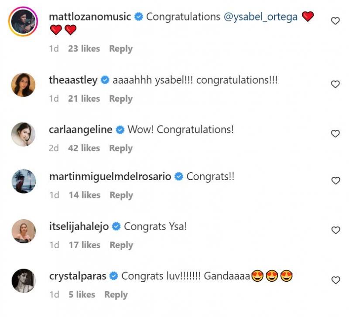Heart itselijahalejo's Congrats Ysa comment

tap(335, 230)
